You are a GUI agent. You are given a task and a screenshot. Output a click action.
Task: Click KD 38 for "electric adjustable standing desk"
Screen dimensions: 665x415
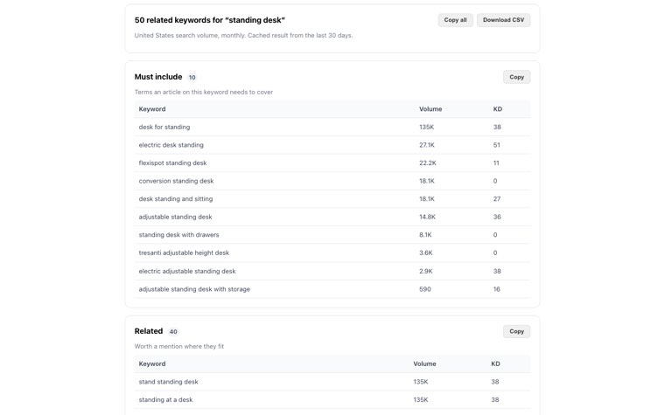pos(497,272)
